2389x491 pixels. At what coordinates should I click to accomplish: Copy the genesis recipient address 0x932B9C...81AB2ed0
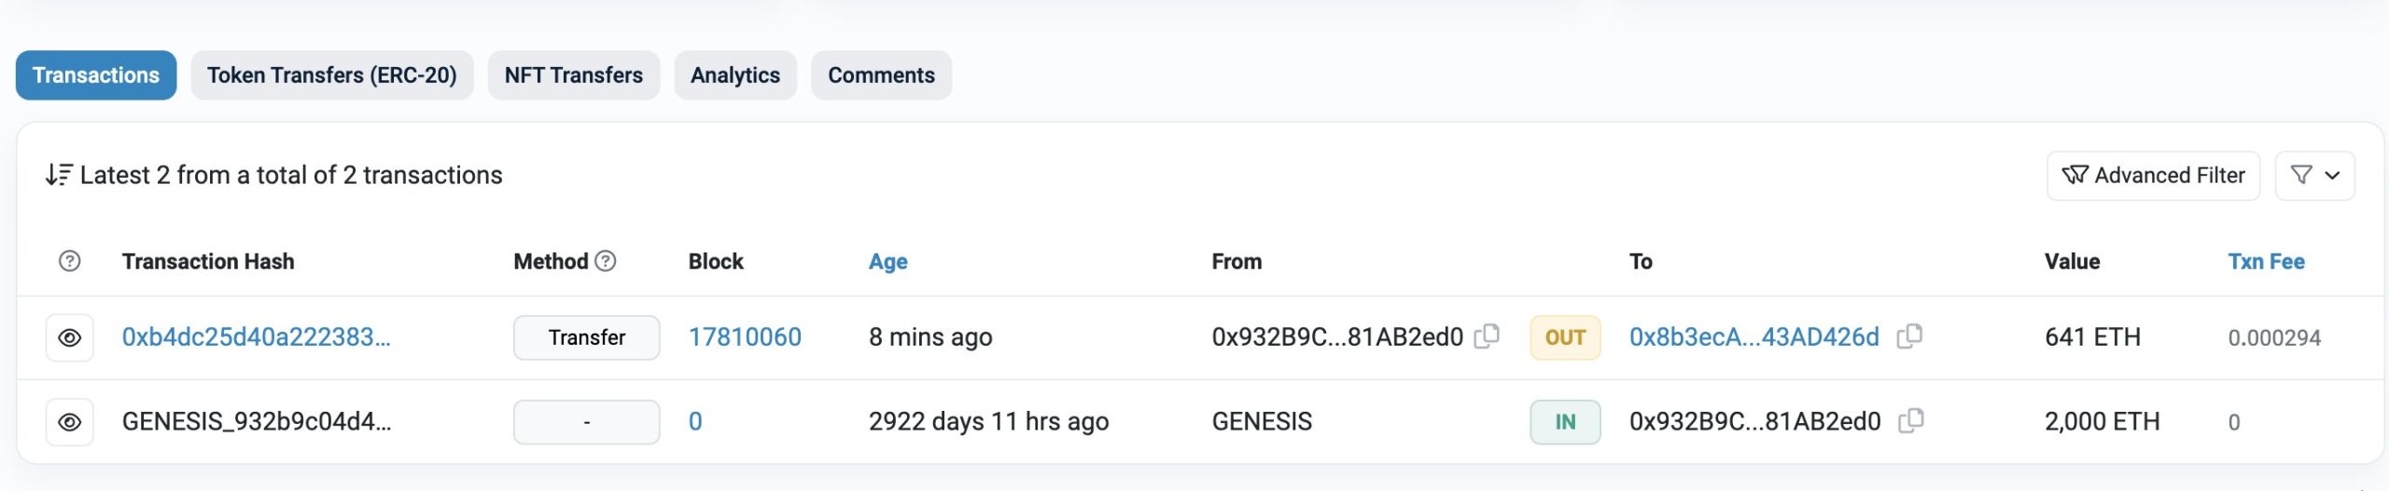coord(1910,421)
